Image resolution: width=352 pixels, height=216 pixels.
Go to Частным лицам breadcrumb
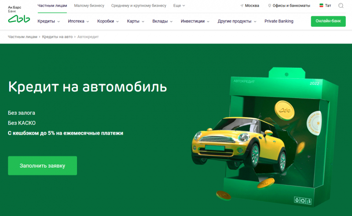click(22, 37)
